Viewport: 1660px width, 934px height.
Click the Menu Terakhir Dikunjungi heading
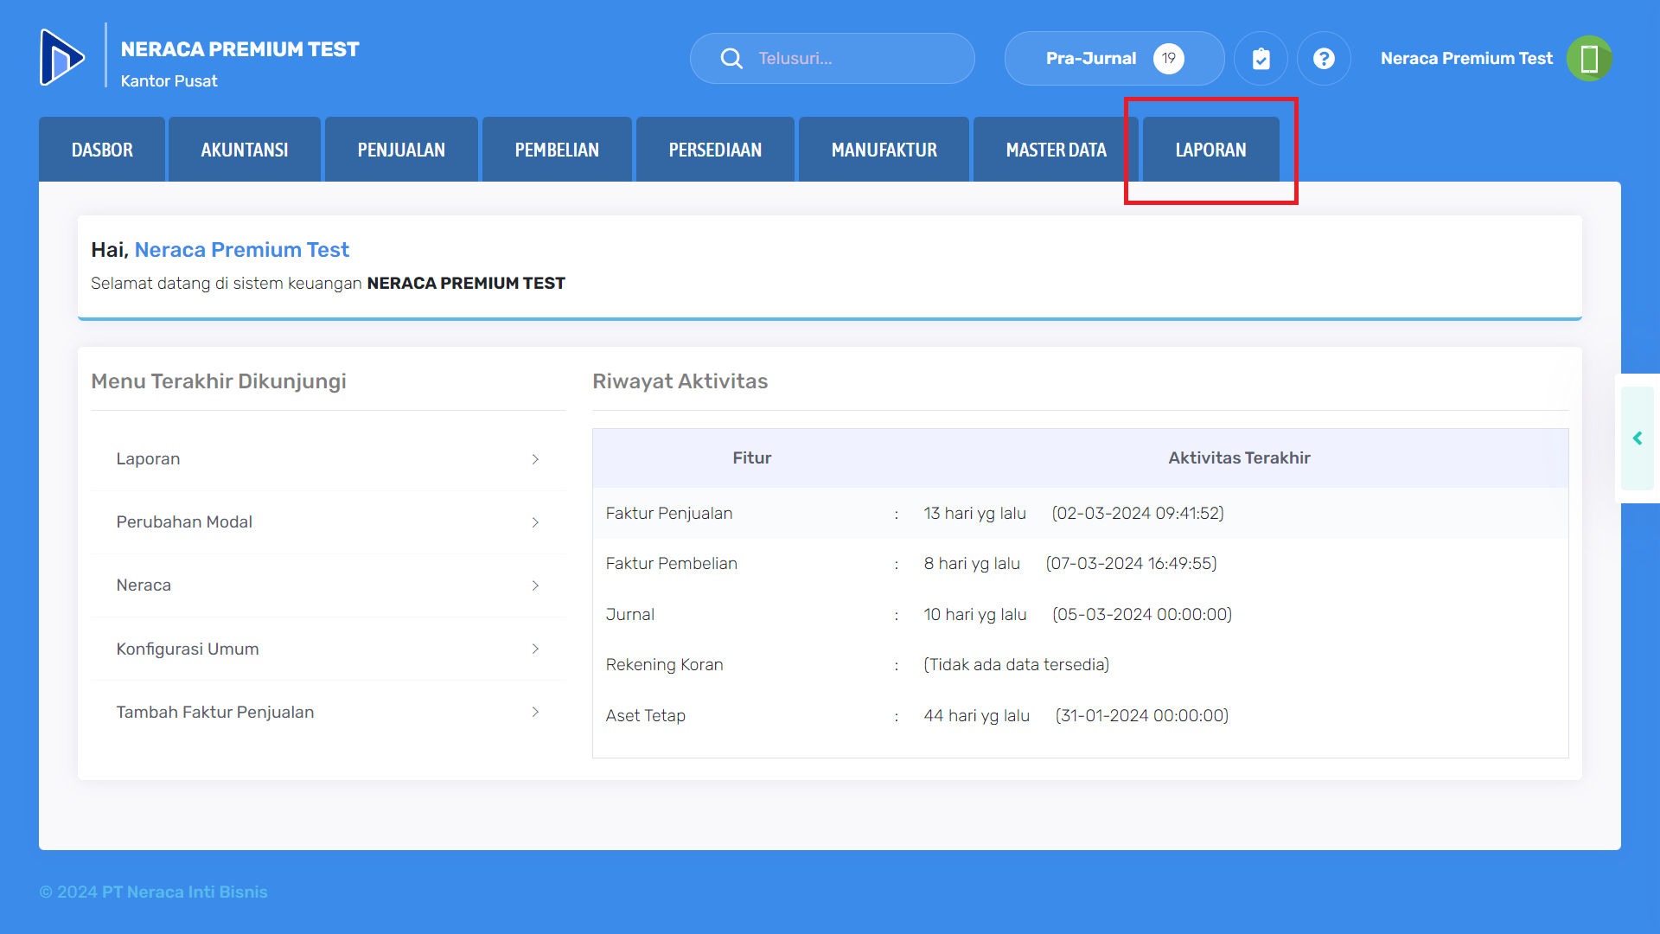(x=219, y=381)
